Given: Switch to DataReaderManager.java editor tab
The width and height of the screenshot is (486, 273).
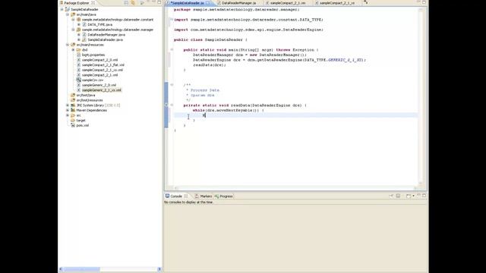Looking at the screenshot, I should tap(238, 3).
